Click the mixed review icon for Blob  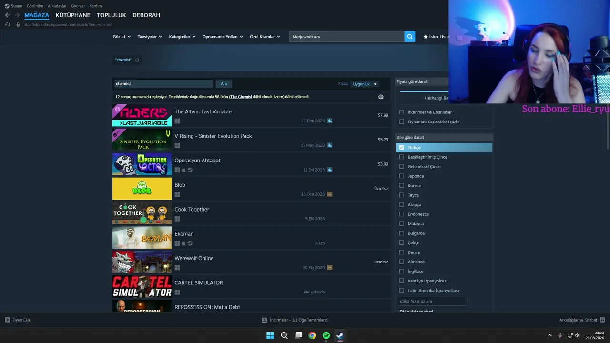330,194
